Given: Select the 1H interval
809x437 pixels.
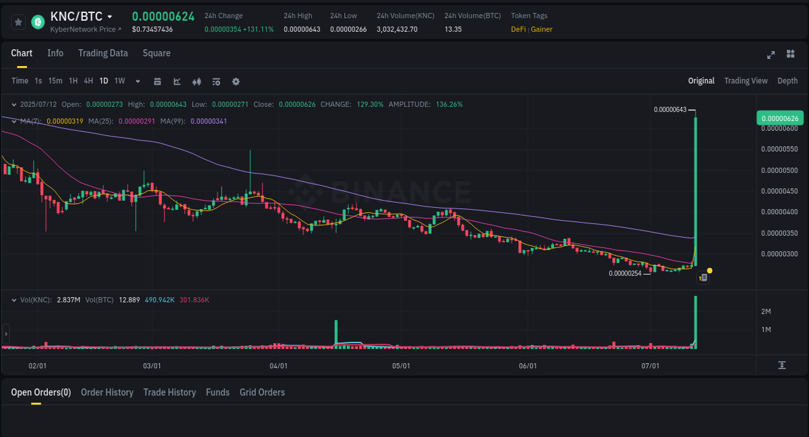Looking at the screenshot, I should [x=73, y=81].
